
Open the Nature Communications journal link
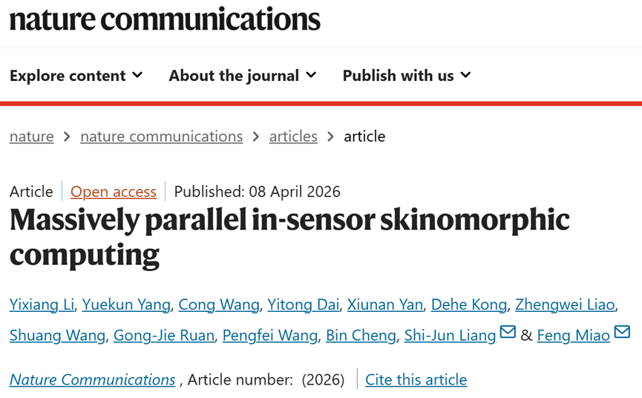point(93,379)
